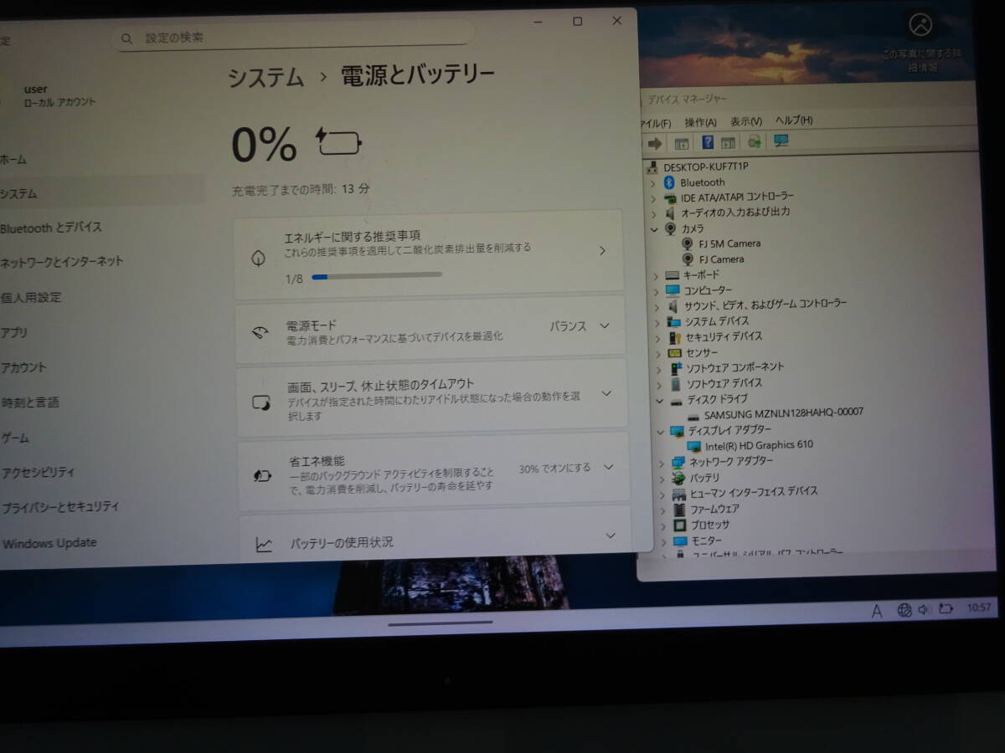Click the search magnifier icon in Settings
The height and width of the screenshot is (753, 1005).
click(127, 38)
